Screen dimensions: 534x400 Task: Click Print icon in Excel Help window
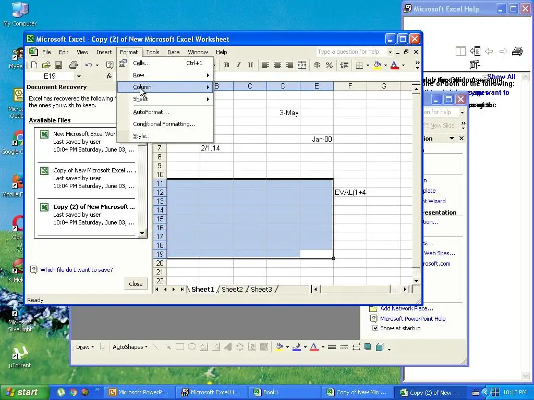pyautogui.click(x=517, y=52)
